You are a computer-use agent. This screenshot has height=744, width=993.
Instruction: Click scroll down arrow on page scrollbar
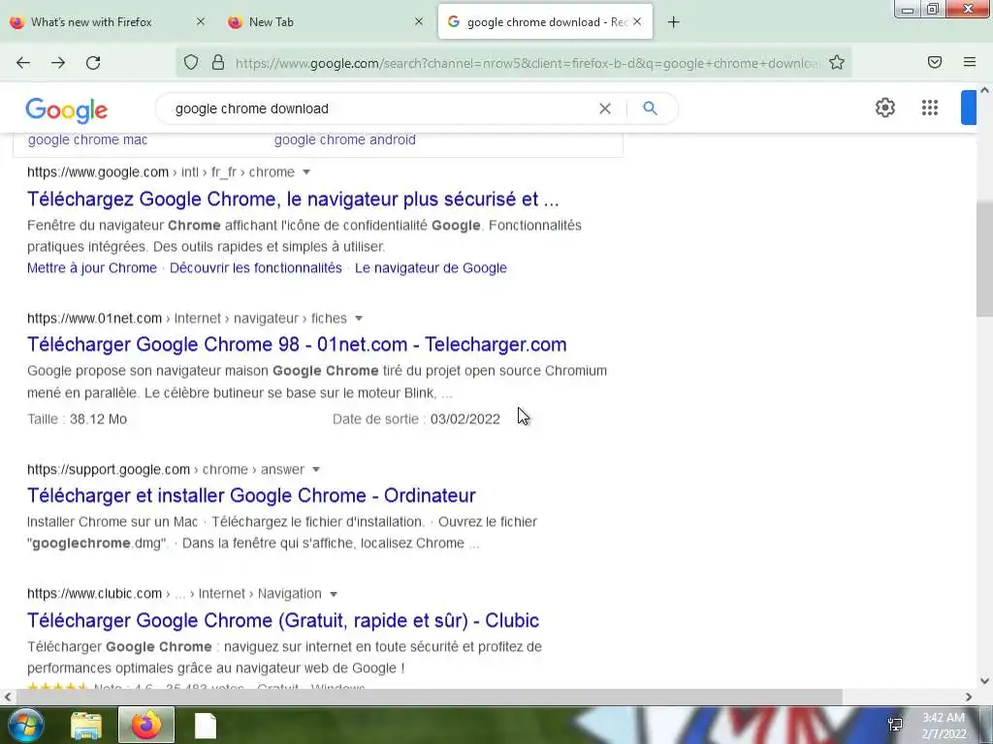point(984,681)
